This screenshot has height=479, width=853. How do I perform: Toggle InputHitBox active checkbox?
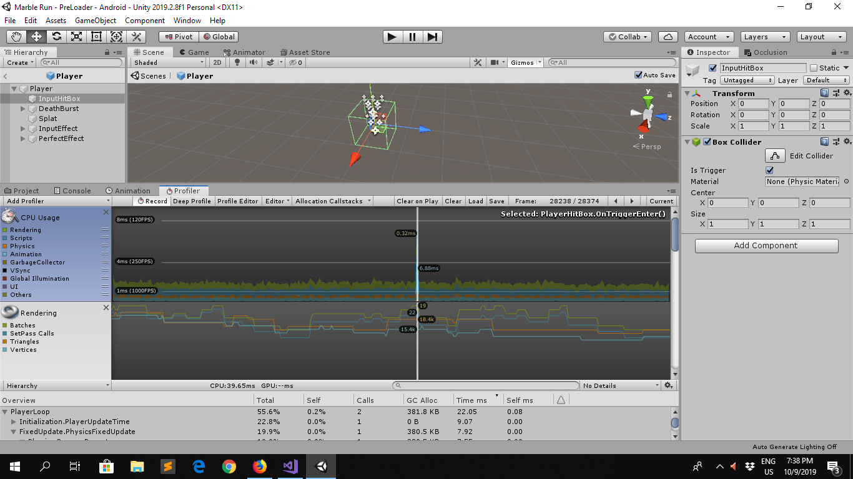(712, 68)
